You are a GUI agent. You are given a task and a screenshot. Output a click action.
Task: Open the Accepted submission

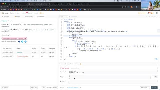pyautogui.click(x=19, y=52)
